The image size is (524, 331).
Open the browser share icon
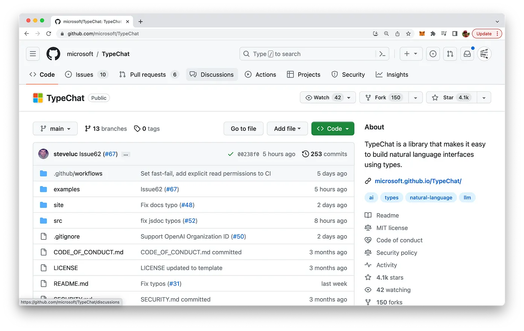click(x=397, y=34)
